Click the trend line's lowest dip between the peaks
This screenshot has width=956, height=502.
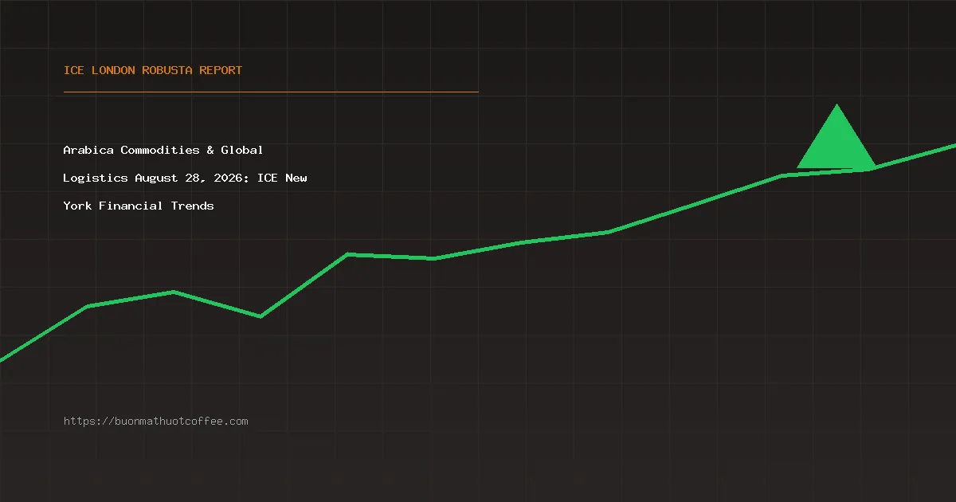tap(261, 316)
